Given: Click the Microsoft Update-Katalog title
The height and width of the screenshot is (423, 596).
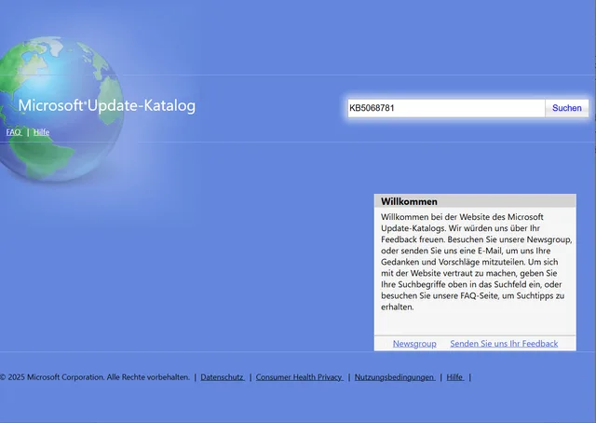Looking at the screenshot, I should (107, 105).
